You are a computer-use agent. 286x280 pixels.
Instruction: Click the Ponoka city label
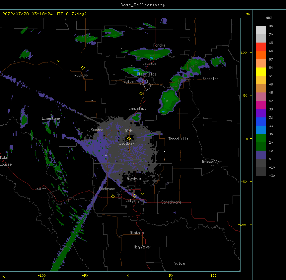pyautogui.click(x=159, y=45)
